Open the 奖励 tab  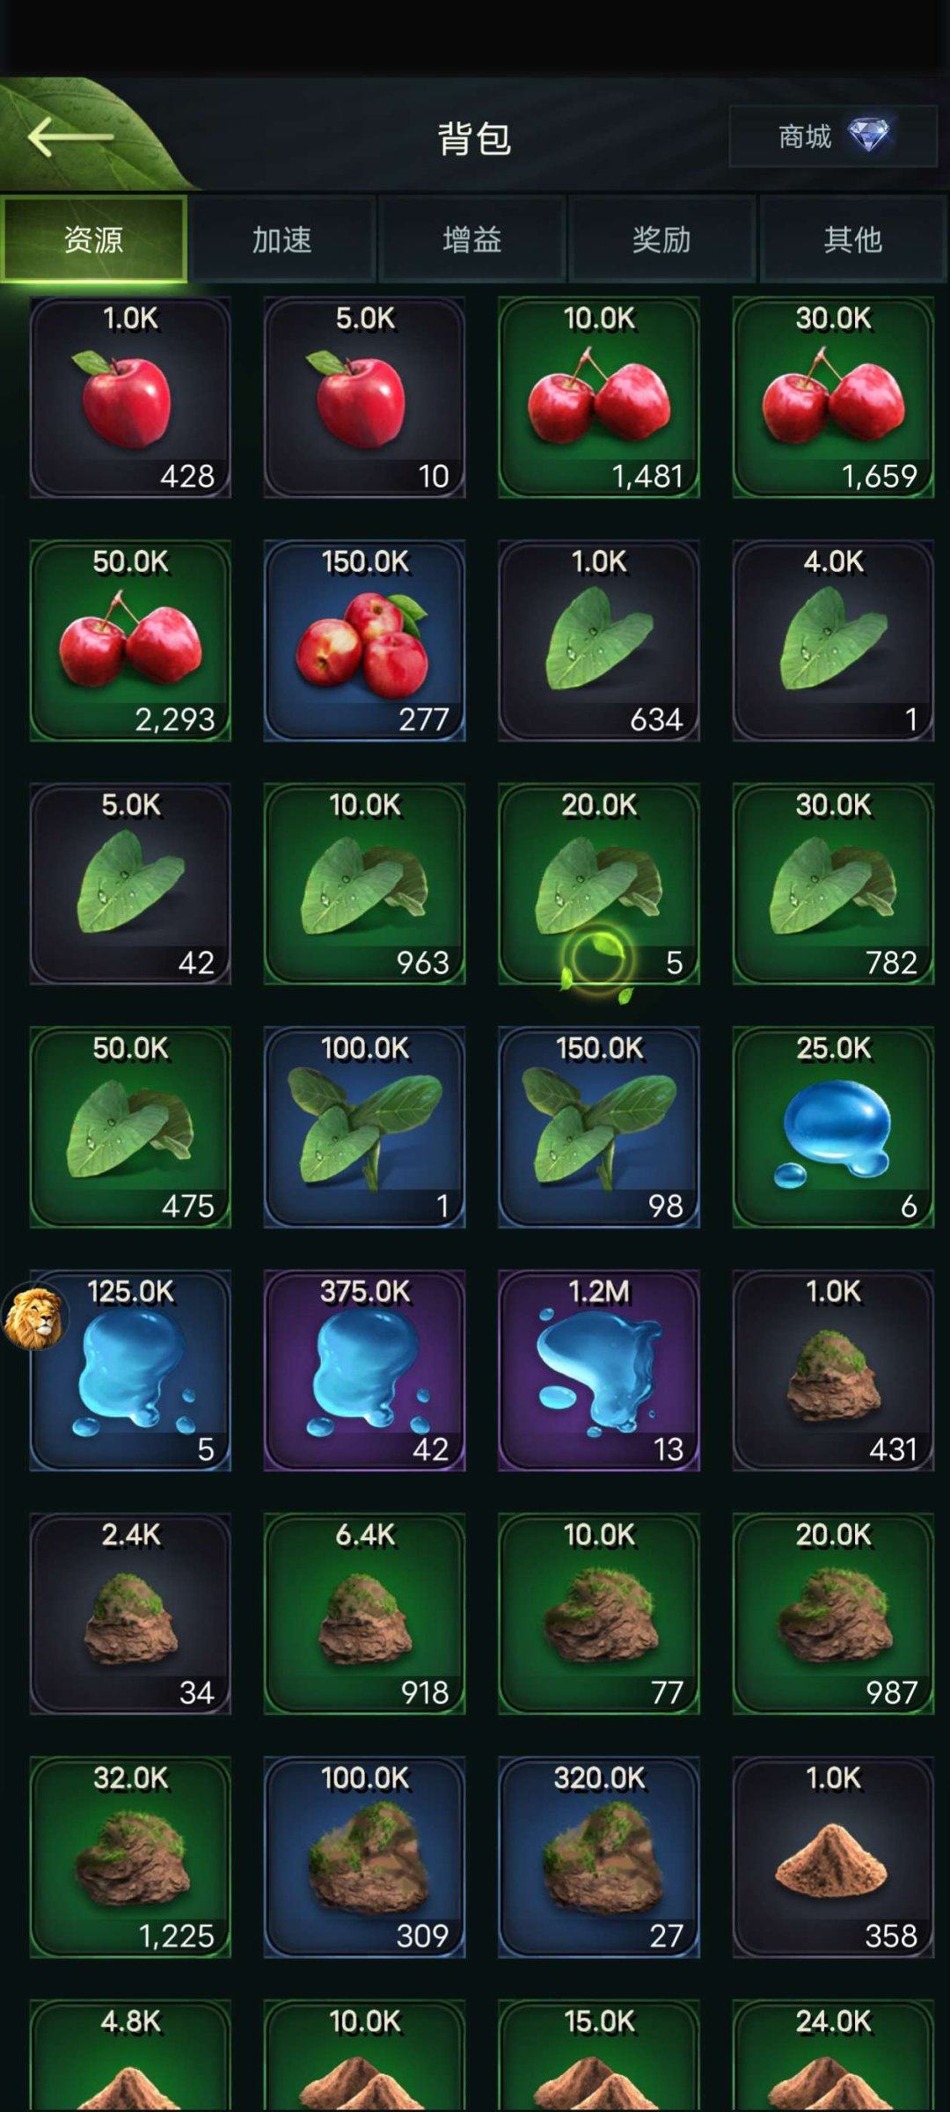662,239
